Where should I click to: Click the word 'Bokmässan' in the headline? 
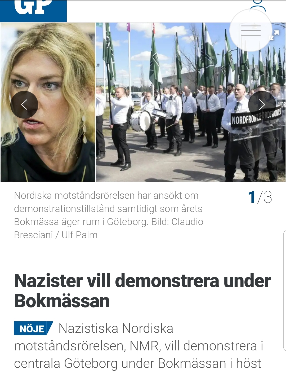62,301
